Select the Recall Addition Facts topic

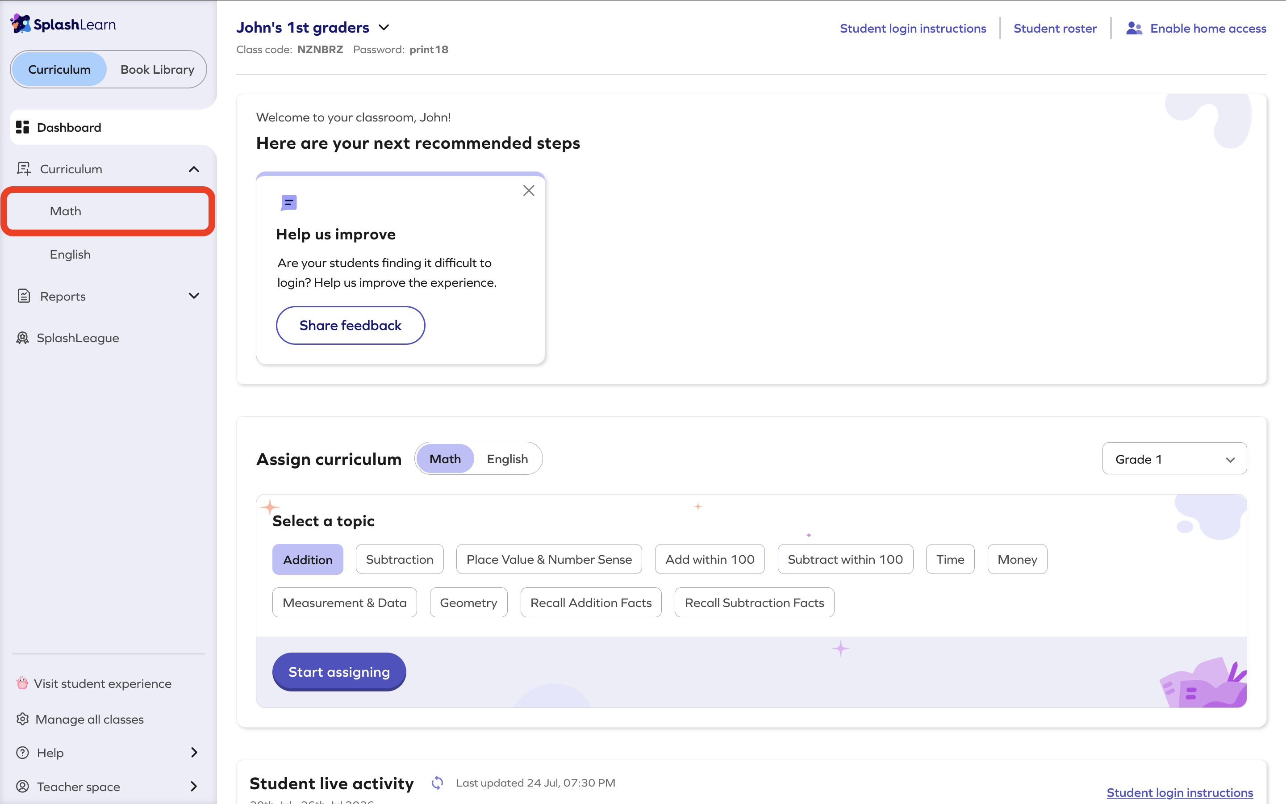pyautogui.click(x=591, y=603)
